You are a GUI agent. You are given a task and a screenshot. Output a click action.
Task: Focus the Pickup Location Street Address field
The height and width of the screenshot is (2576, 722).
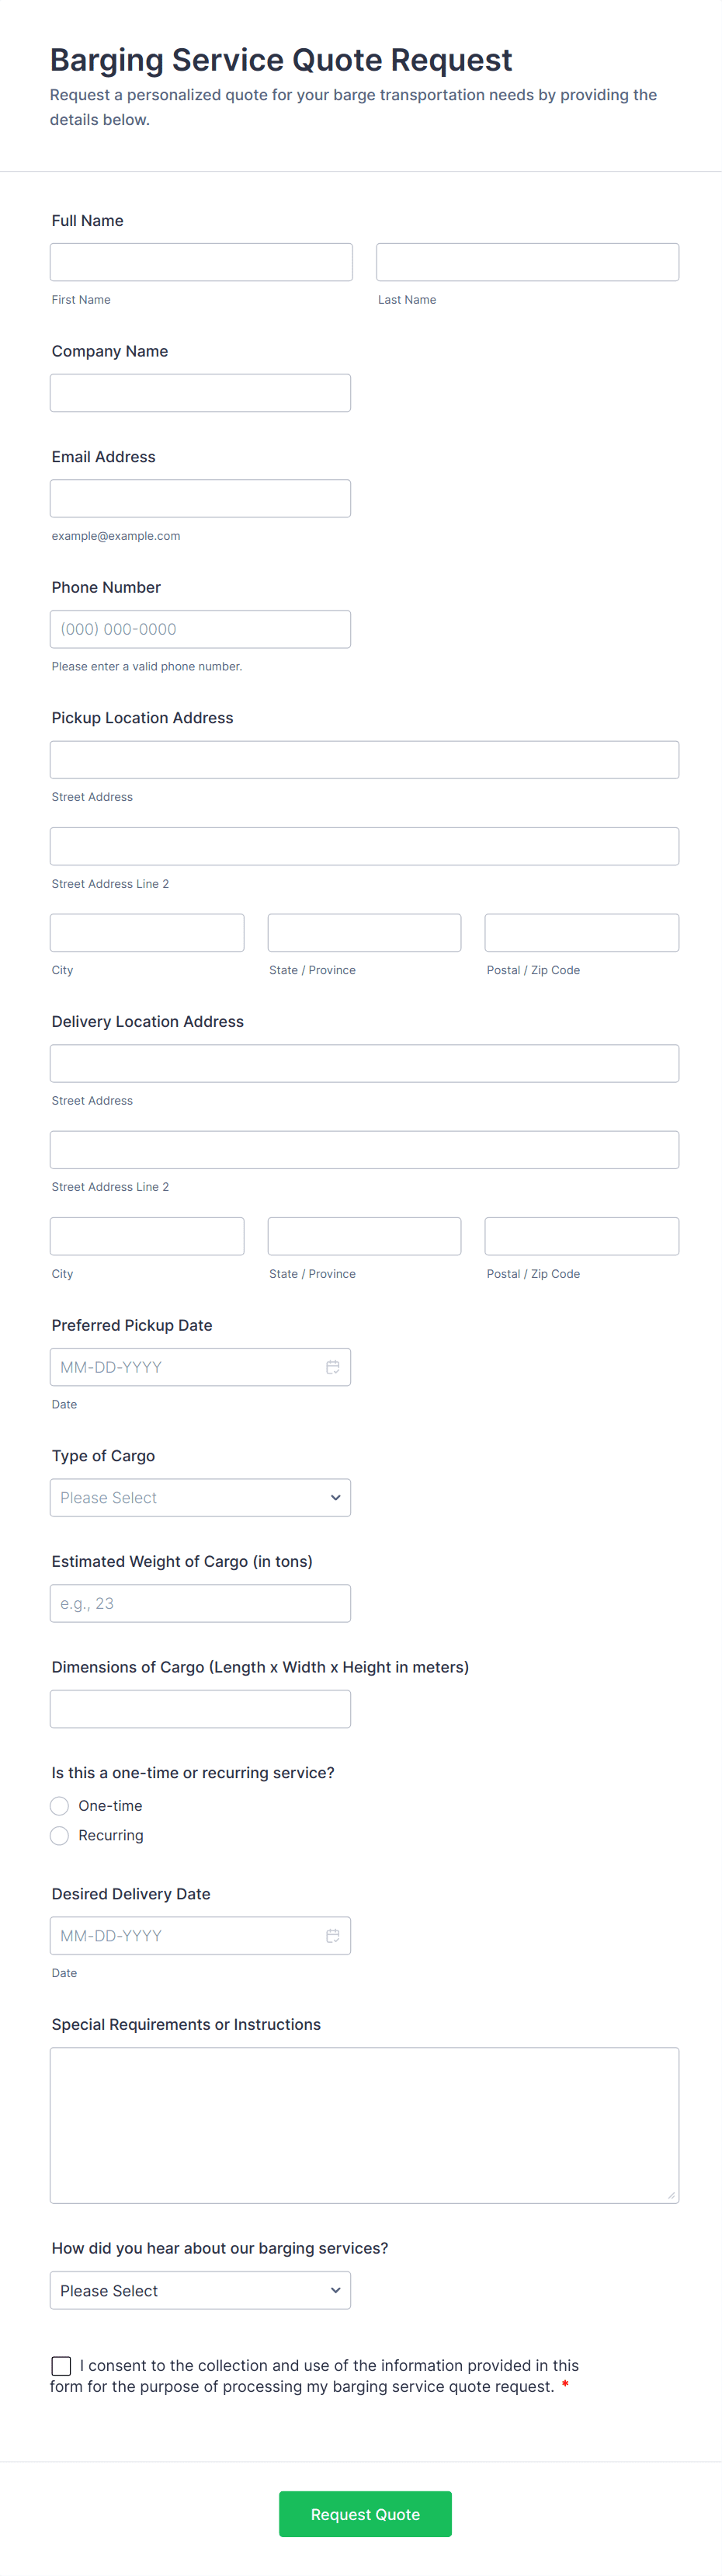point(364,760)
